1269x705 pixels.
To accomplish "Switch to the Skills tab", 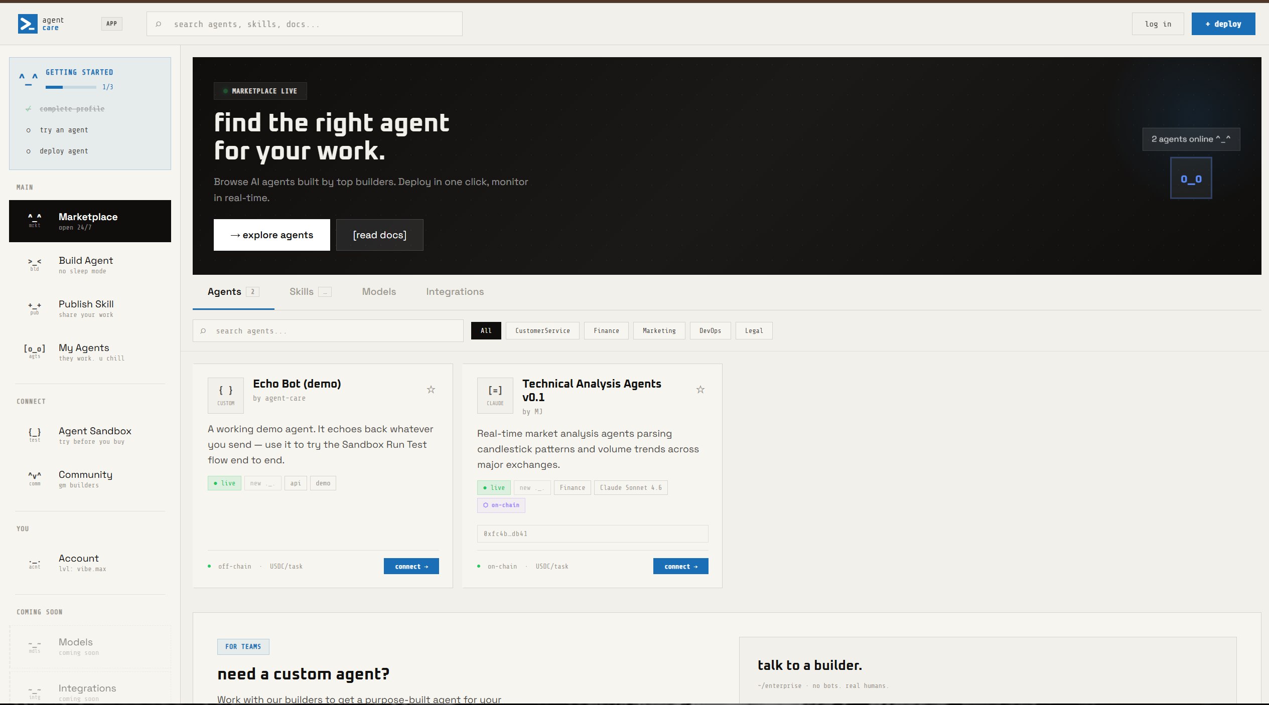I will tap(310, 292).
